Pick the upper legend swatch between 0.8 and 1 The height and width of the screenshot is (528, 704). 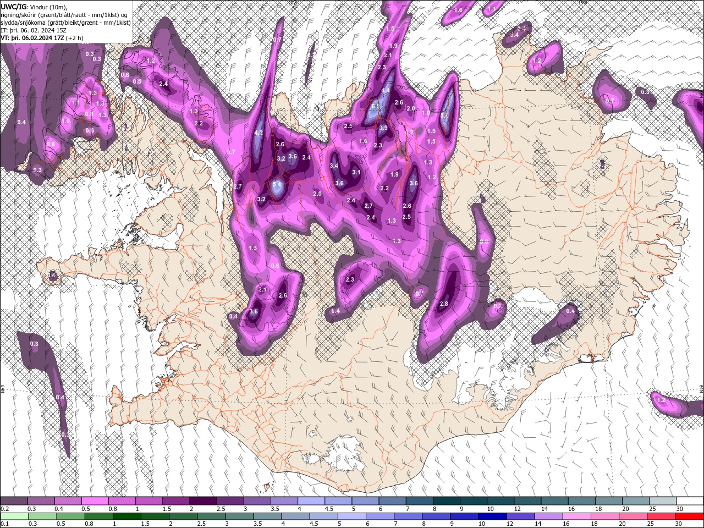(122, 501)
